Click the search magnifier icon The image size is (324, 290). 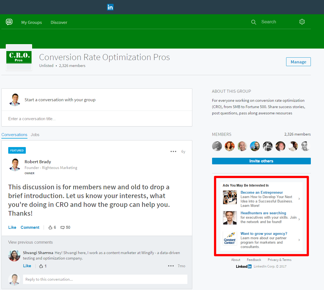click(x=253, y=22)
